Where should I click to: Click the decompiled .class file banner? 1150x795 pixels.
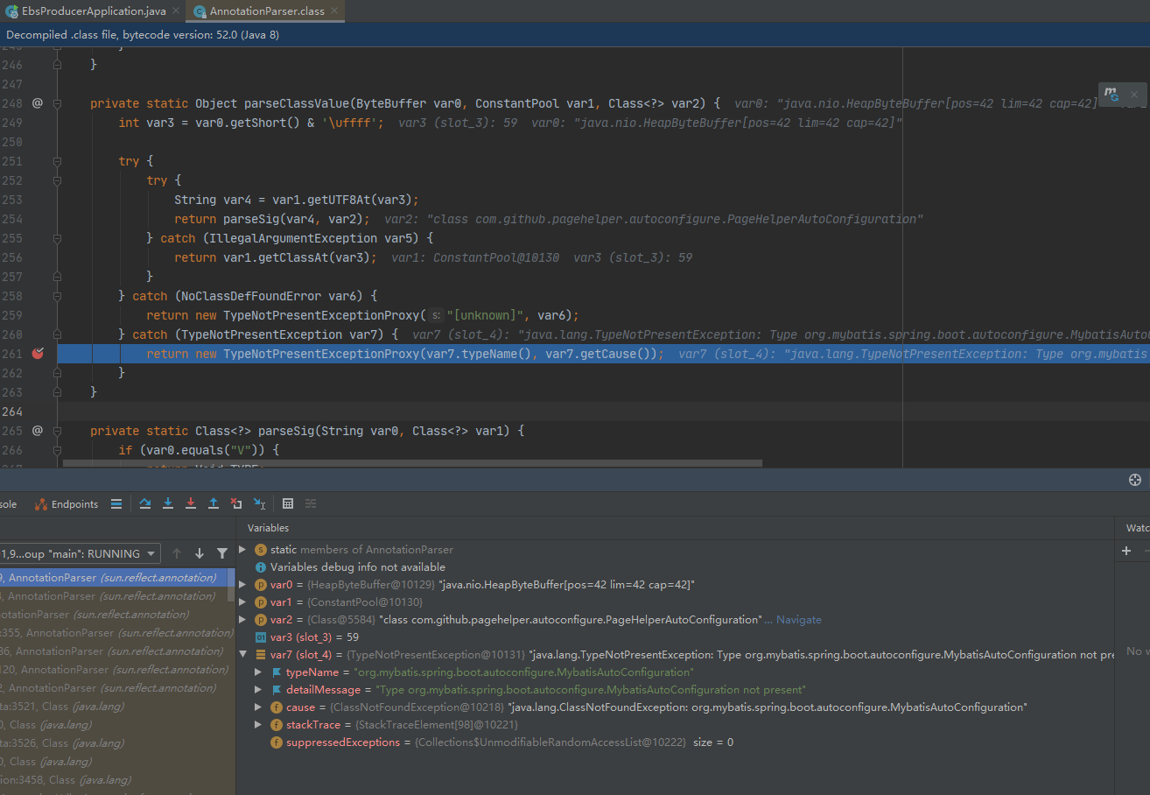coord(575,35)
